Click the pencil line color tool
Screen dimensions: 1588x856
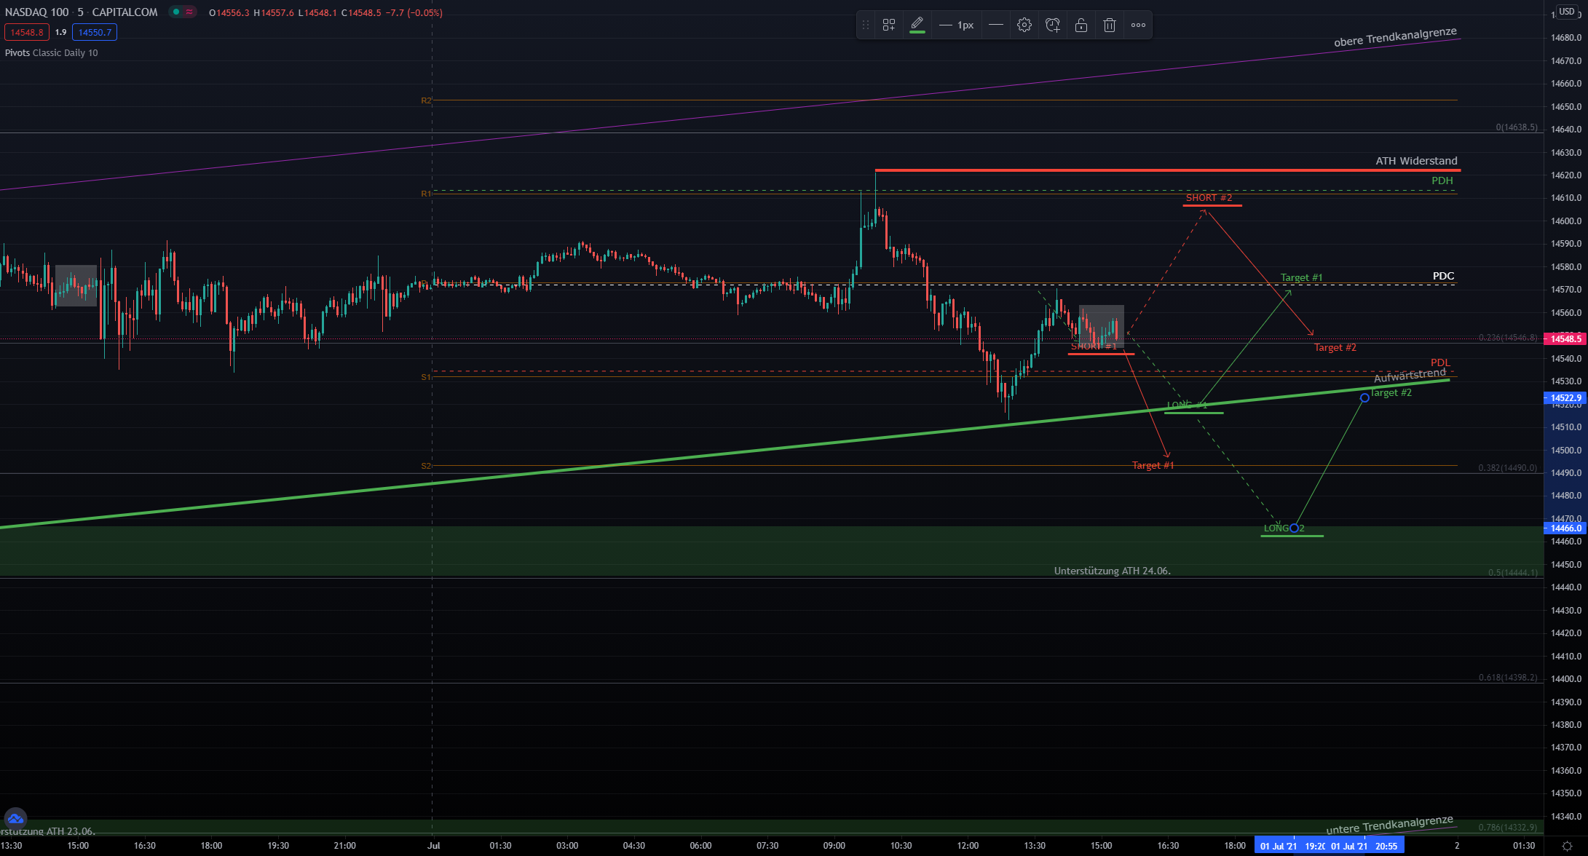pyautogui.click(x=917, y=24)
